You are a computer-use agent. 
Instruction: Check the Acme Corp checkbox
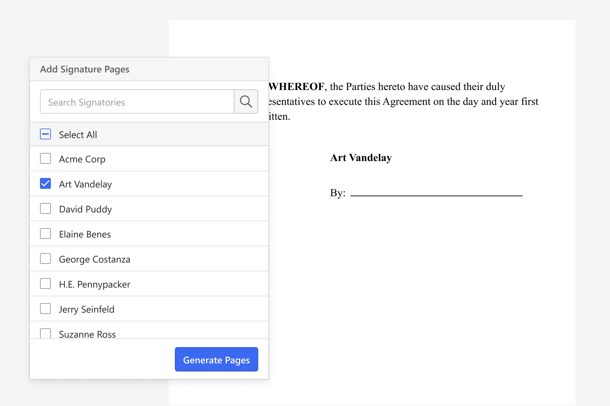pyautogui.click(x=45, y=158)
